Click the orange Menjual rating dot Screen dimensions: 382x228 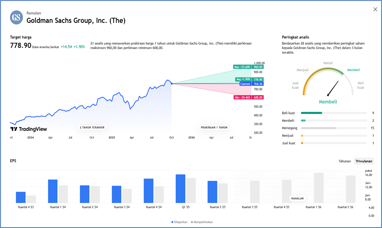[302, 136]
